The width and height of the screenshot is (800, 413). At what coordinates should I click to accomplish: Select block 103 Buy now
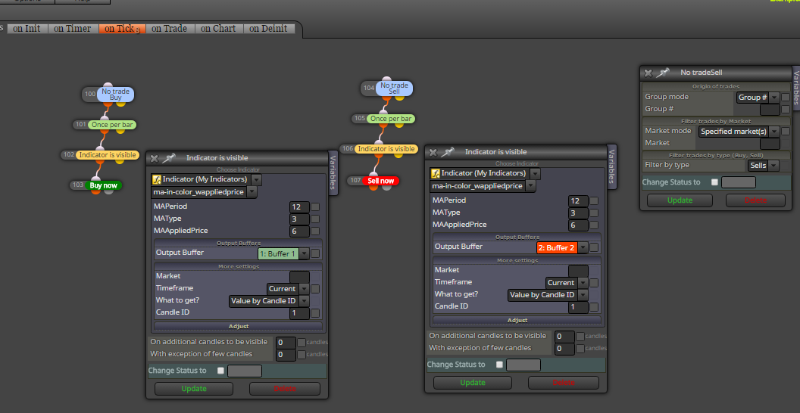coord(104,185)
